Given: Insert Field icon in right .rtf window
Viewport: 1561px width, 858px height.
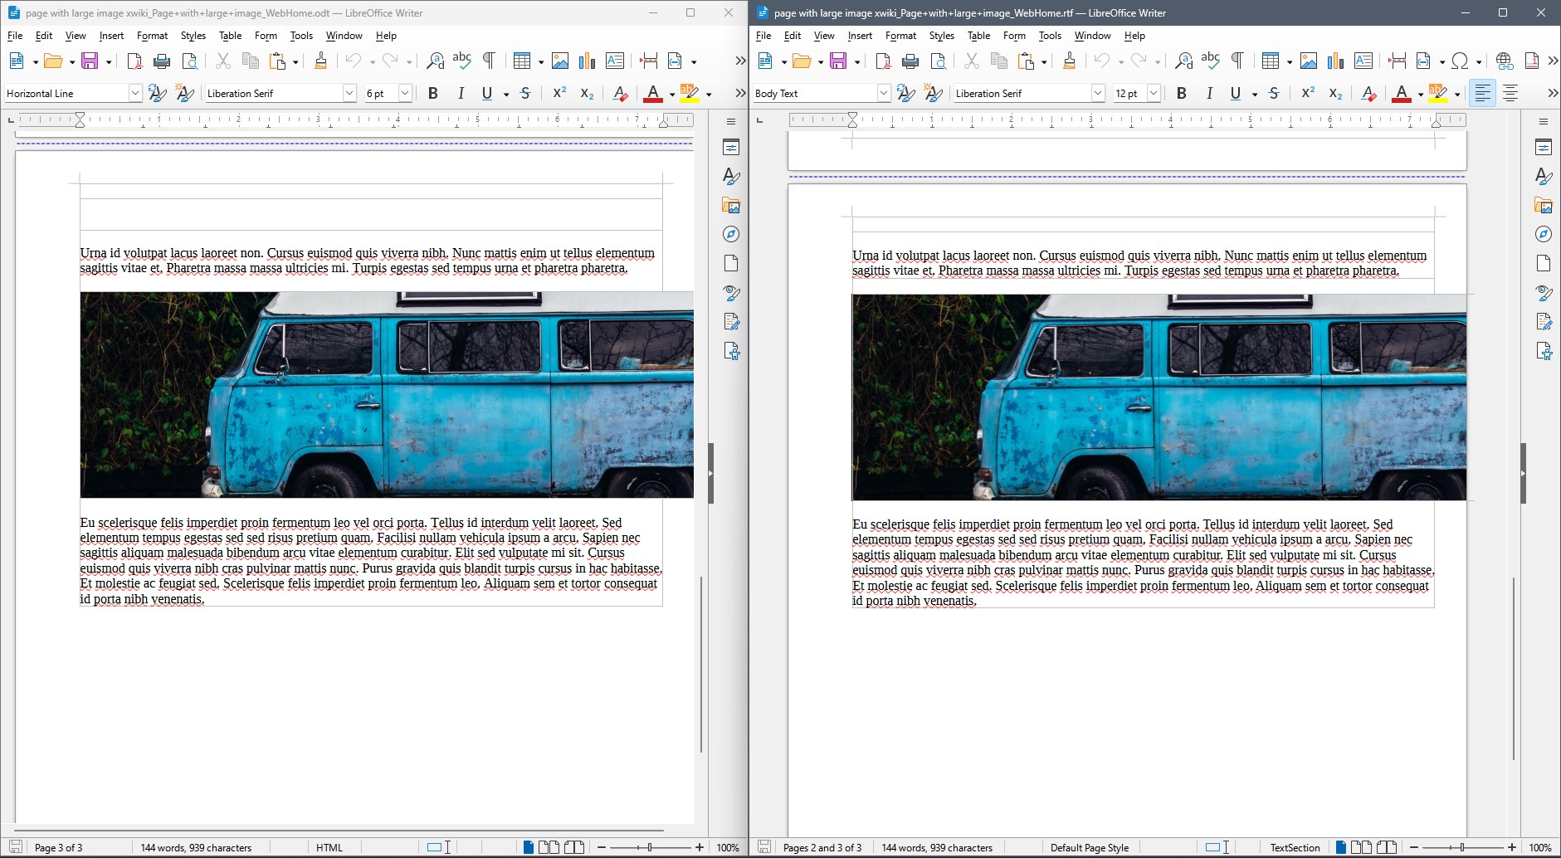Looking at the screenshot, I should point(1424,61).
